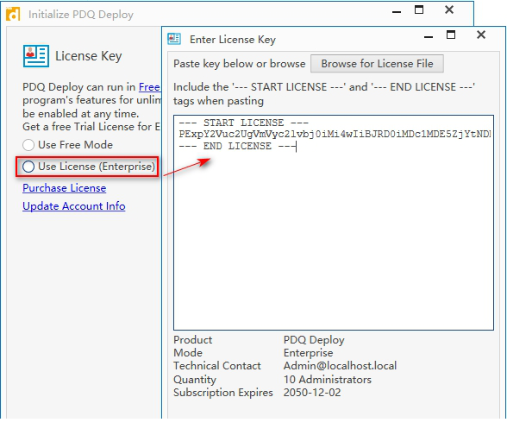Open the Browse for License File button
The width and height of the screenshot is (507, 435).
tap(377, 64)
